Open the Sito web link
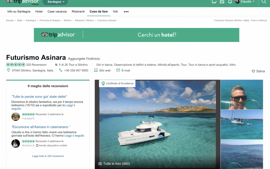The width and height of the screenshot is (270, 169). pyautogui.click(x=105, y=70)
